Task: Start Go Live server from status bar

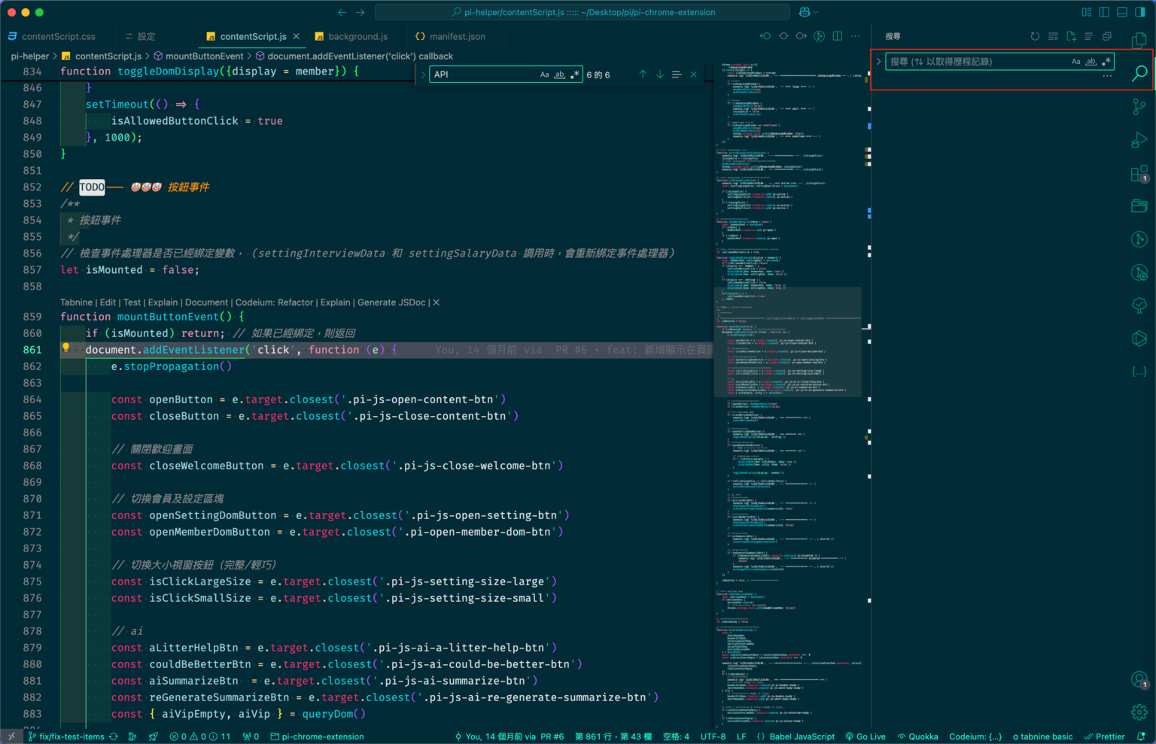Action: click(x=865, y=736)
